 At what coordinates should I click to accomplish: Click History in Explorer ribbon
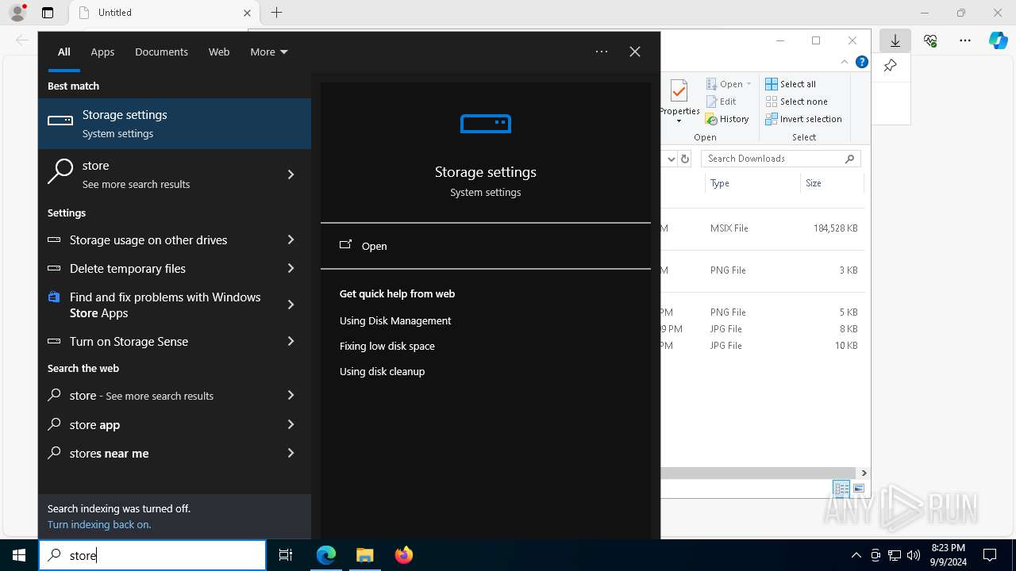[x=727, y=119]
